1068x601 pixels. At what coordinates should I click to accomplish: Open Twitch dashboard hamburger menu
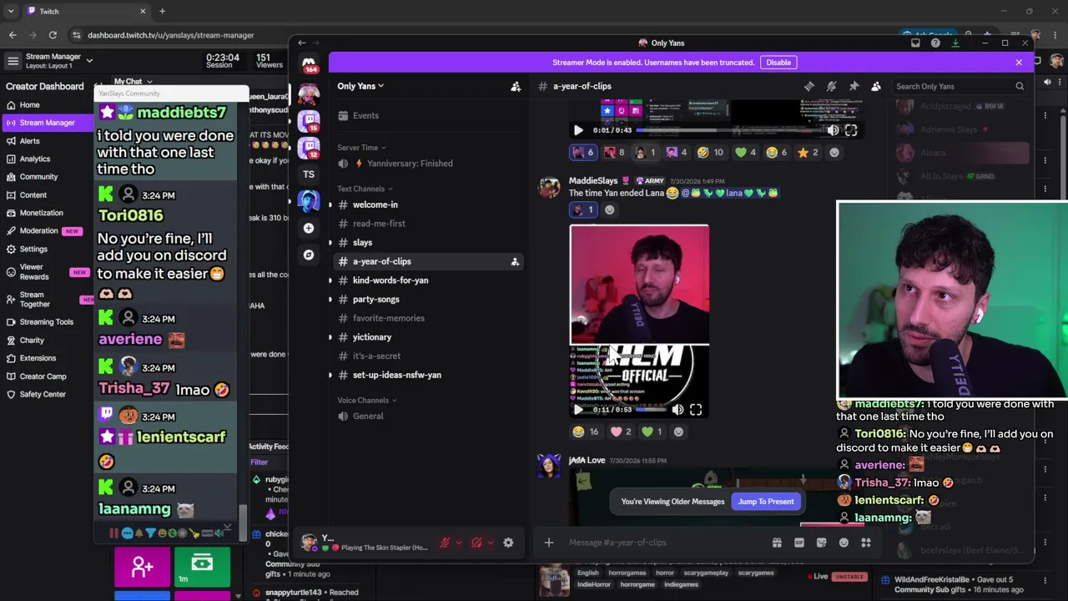click(13, 61)
